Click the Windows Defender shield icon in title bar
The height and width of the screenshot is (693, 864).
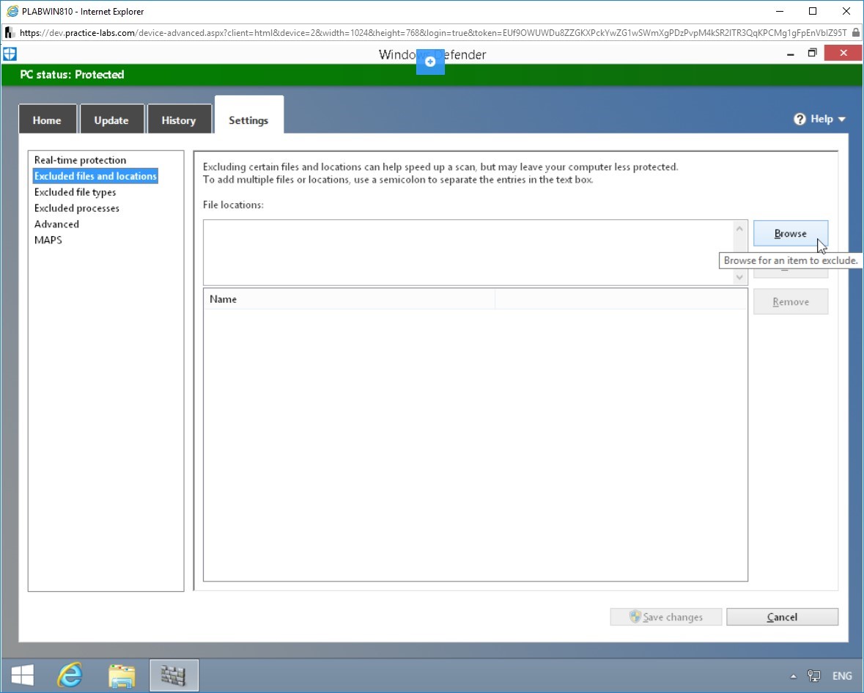coord(10,54)
